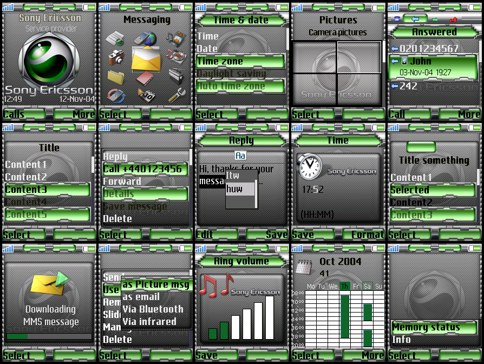The height and width of the screenshot is (364, 484).
Task: Select the 'Th' day column header
Action: pyautogui.click(x=344, y=286)
